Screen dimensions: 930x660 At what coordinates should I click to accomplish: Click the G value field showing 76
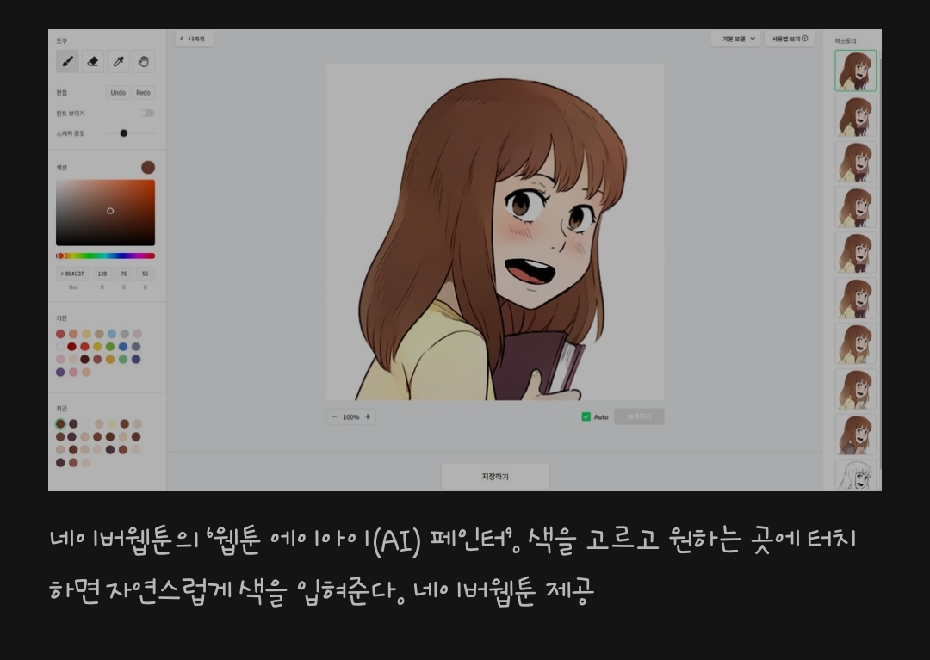124,274
